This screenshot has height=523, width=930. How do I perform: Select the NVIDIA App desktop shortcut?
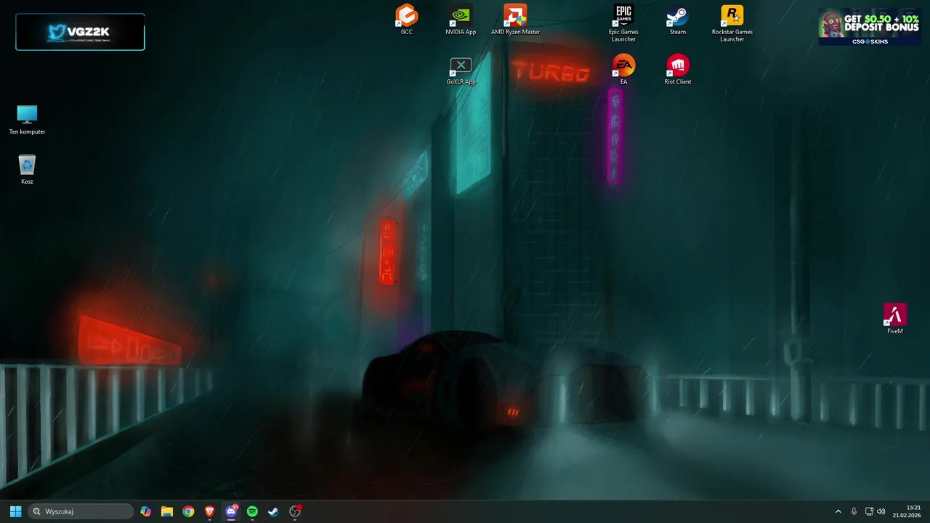pos(461,20)
